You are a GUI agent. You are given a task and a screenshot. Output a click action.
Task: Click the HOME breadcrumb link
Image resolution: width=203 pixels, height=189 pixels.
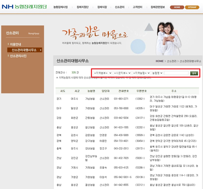(160, 61)
